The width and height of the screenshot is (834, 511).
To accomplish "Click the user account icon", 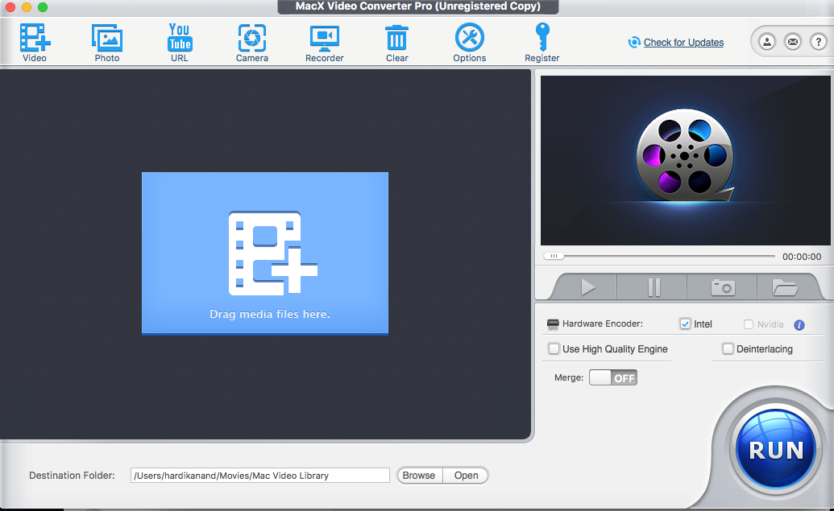I will tap(766, 42).
